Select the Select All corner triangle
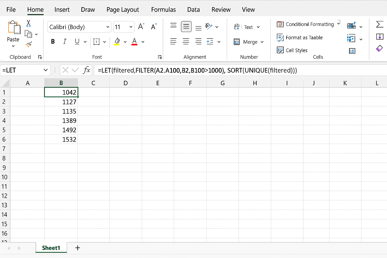Image resolution: width=387 pixels, height=258 pixels. tap(5, 83)
